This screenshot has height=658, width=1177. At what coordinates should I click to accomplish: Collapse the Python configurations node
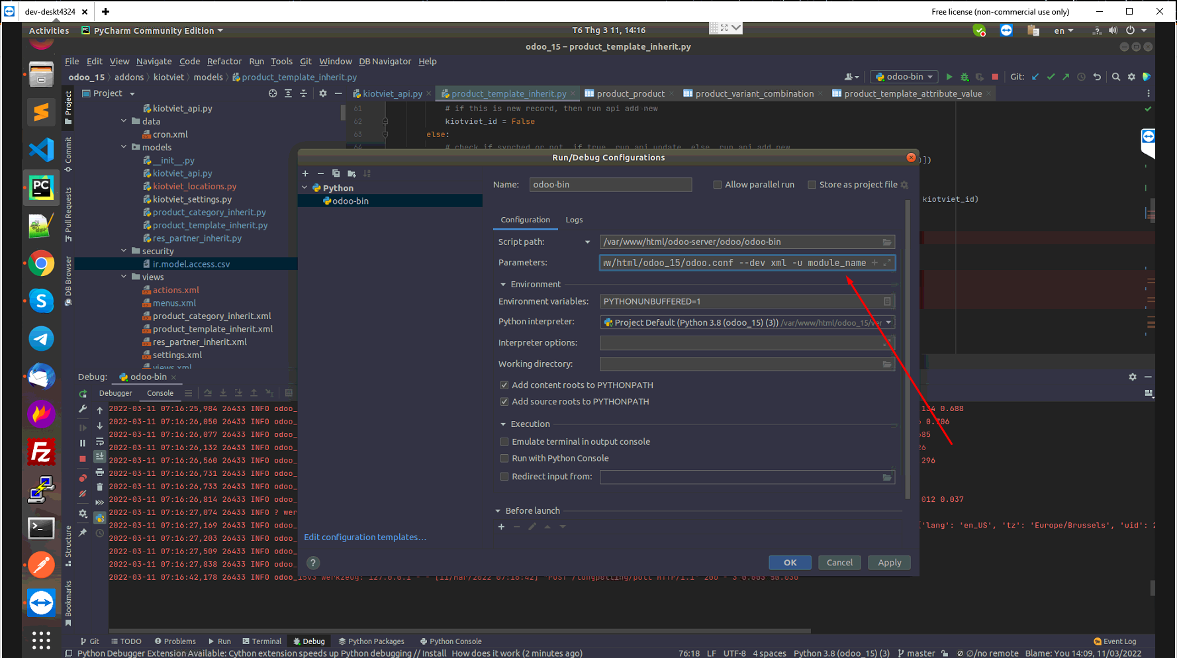click(305, 188)
